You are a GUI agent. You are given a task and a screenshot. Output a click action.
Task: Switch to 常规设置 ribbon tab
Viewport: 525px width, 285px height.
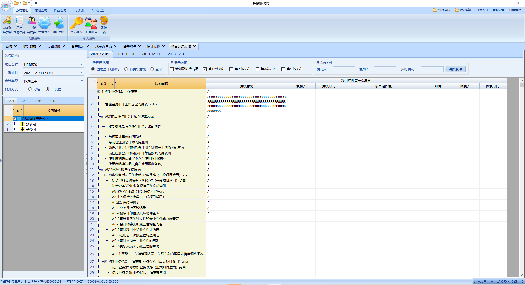[x=98, y=10]
